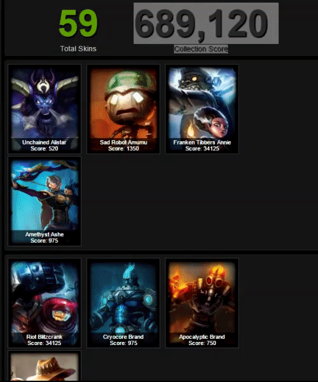Click the Score: 520 text under Alistar
This screenshot has width=318, height=382.
coord(45,148)
